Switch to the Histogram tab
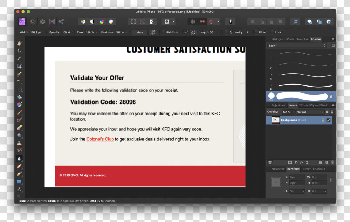The image size is (350, 222). pyautogui.click(x=278, y=39)
